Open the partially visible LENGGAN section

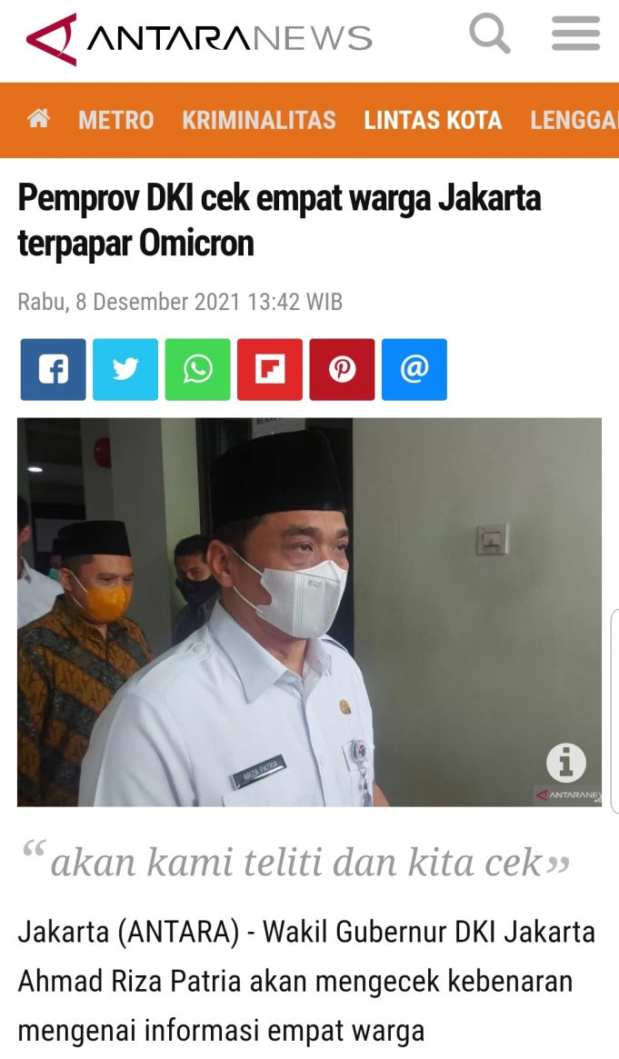(574, 120)
